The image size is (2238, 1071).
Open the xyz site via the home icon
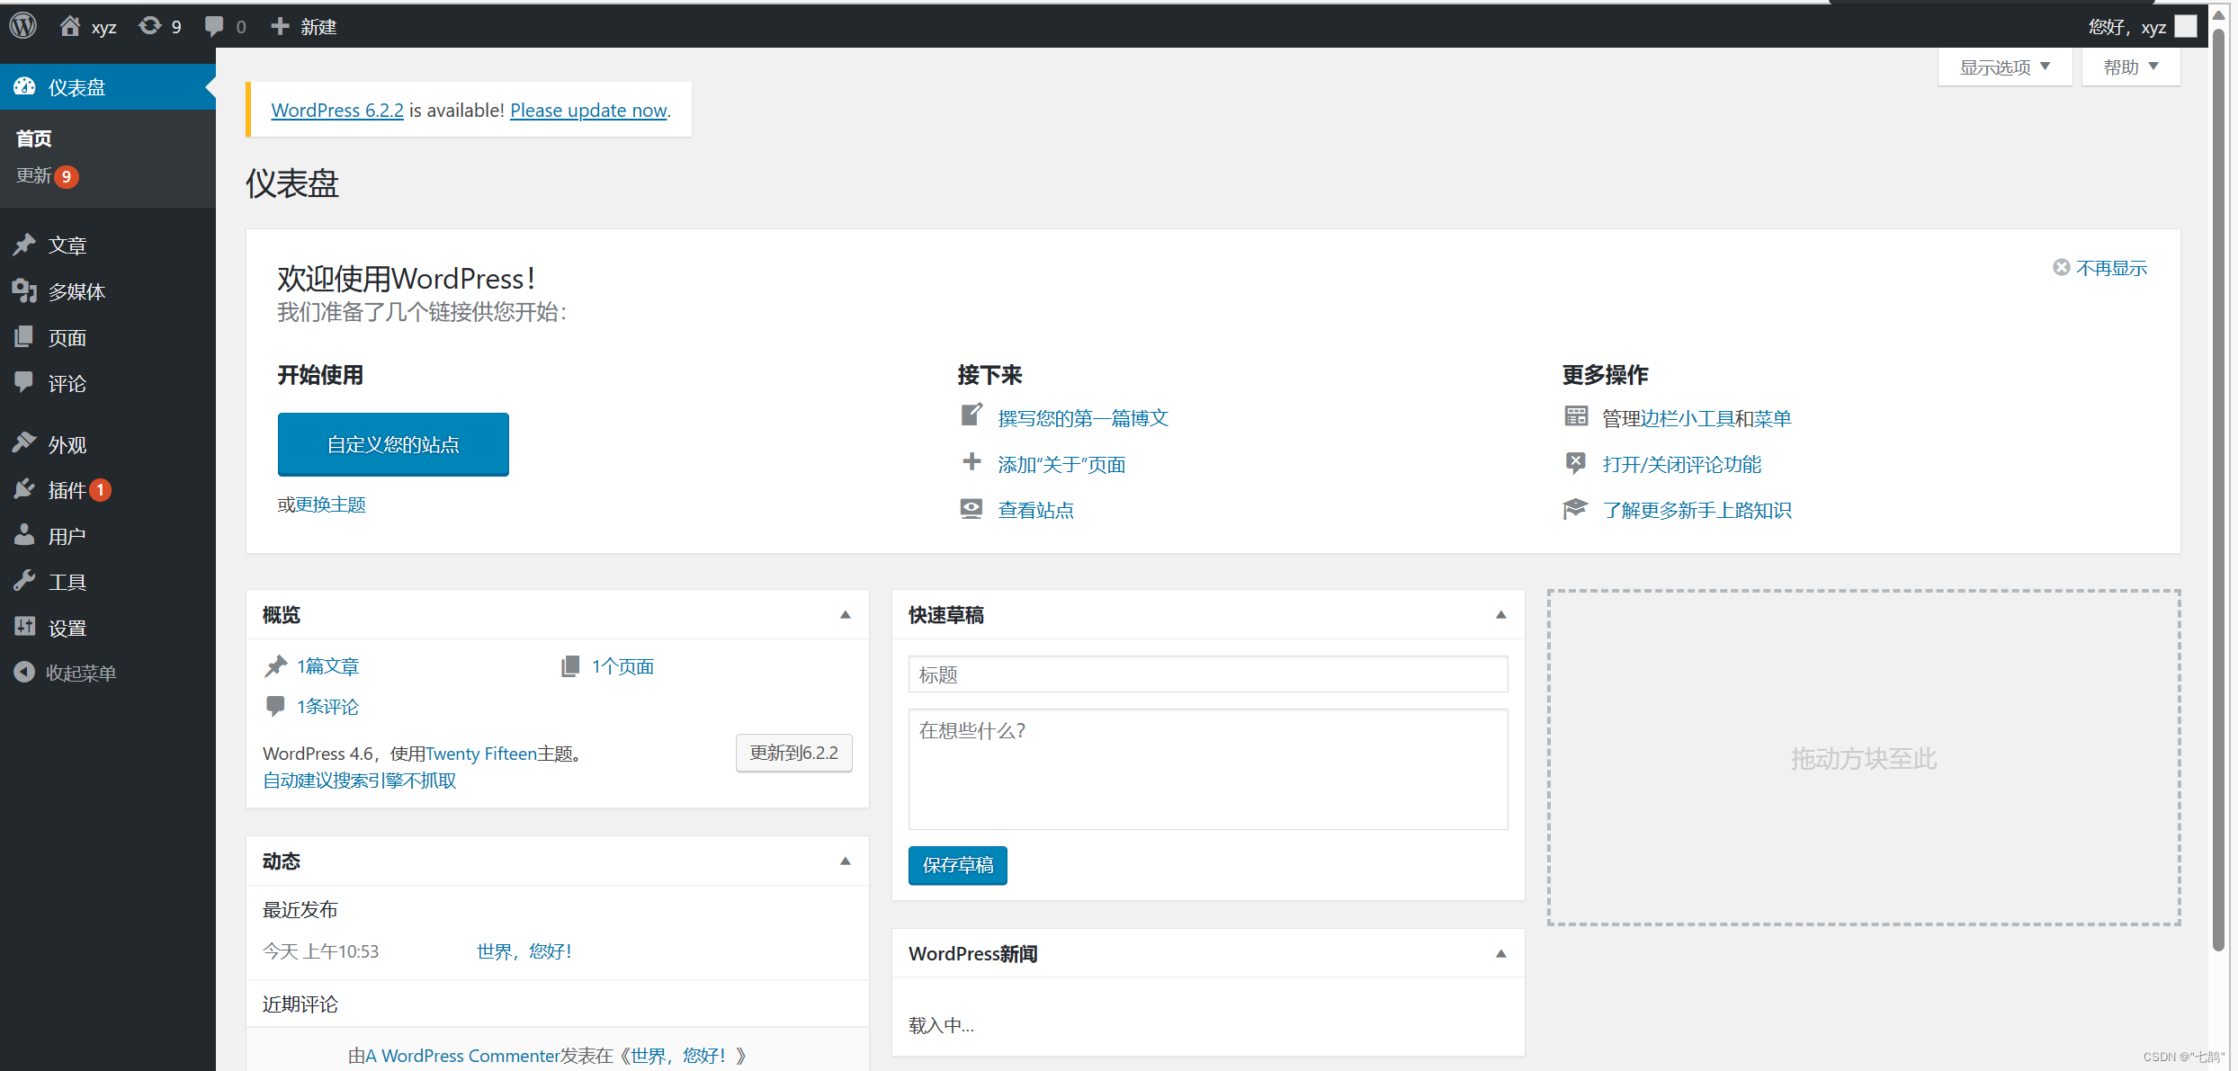click(x=70, y=25)
